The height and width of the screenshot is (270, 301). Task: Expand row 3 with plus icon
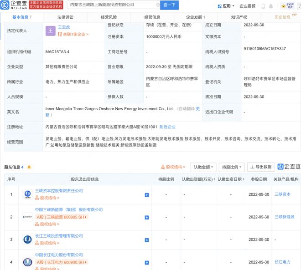pyautogui.click(x=147, y=240)
